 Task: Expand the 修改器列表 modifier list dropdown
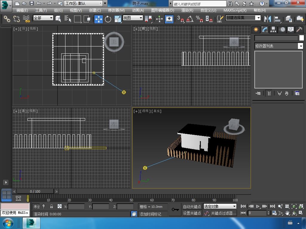coord(301,46)
